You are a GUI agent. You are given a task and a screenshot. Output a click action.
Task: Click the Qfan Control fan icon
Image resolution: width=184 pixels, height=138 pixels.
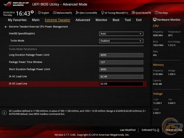[77, 13]
